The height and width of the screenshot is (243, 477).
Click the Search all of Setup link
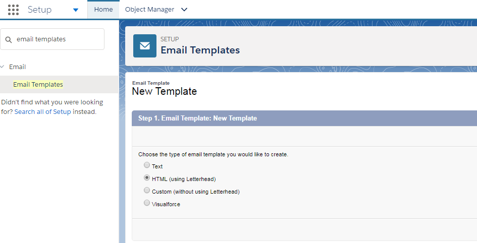click(42, 112)
